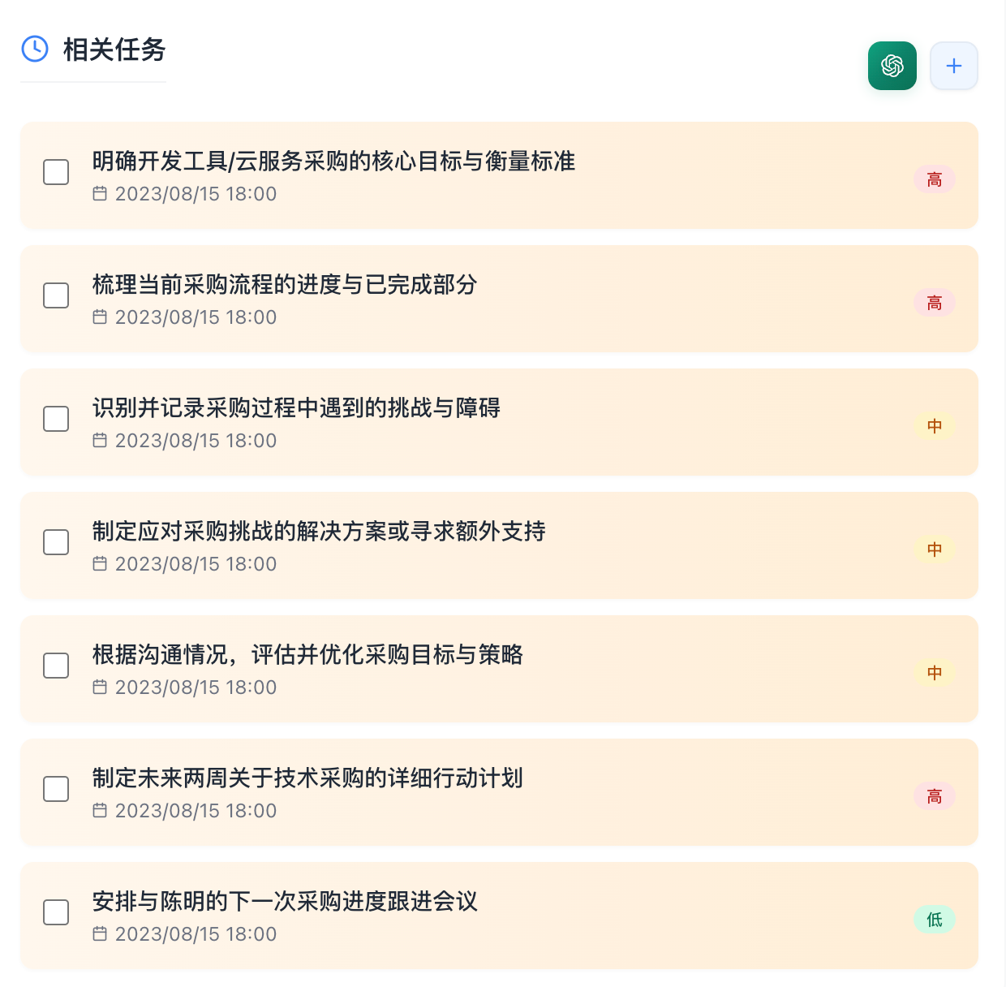Click the 中 priority tag on 根据沟通情况 task

click(x=934, y=673)
